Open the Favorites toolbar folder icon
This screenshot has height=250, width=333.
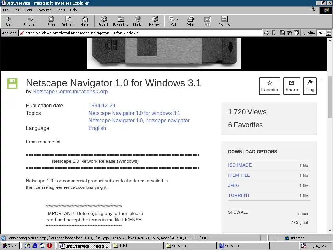(121, 21)
